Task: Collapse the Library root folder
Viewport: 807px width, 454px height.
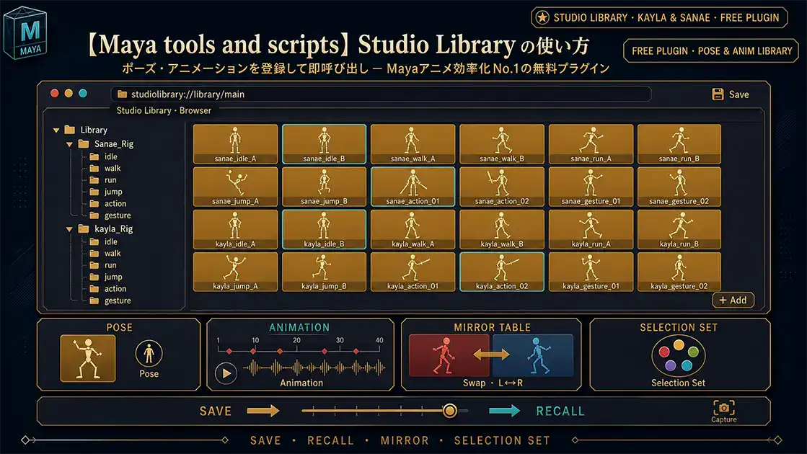Action: coord(56,130)
